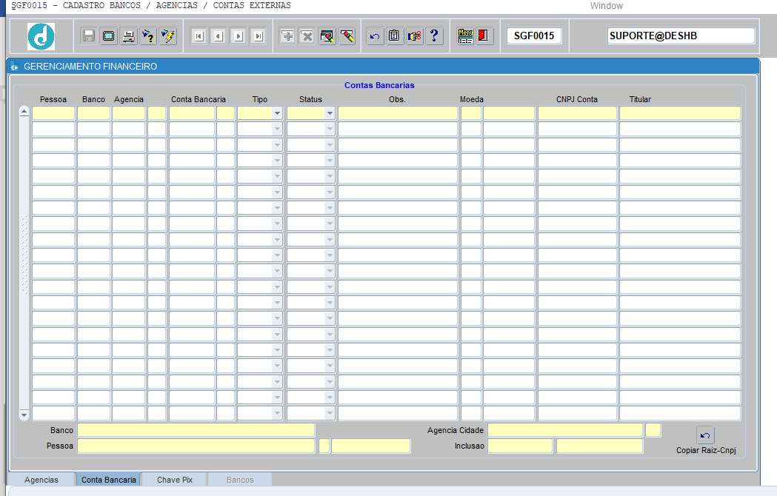Viewport: 777px width, 496px height.
Task: Open the Tipo dropdown in the first row
Action: click(x=277, y=113)
